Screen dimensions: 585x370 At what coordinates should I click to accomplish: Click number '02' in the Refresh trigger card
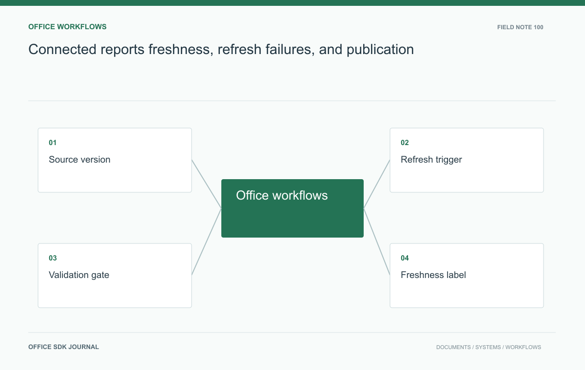(405, 143)
